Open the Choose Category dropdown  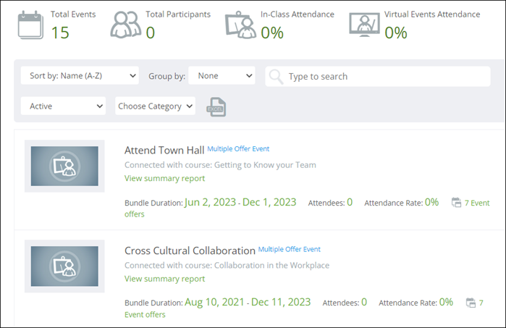pos(155,106)
